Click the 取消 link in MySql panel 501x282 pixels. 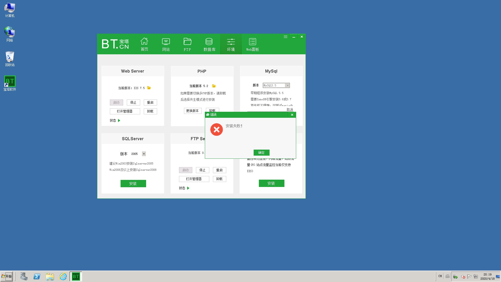(x=290, y=109)
